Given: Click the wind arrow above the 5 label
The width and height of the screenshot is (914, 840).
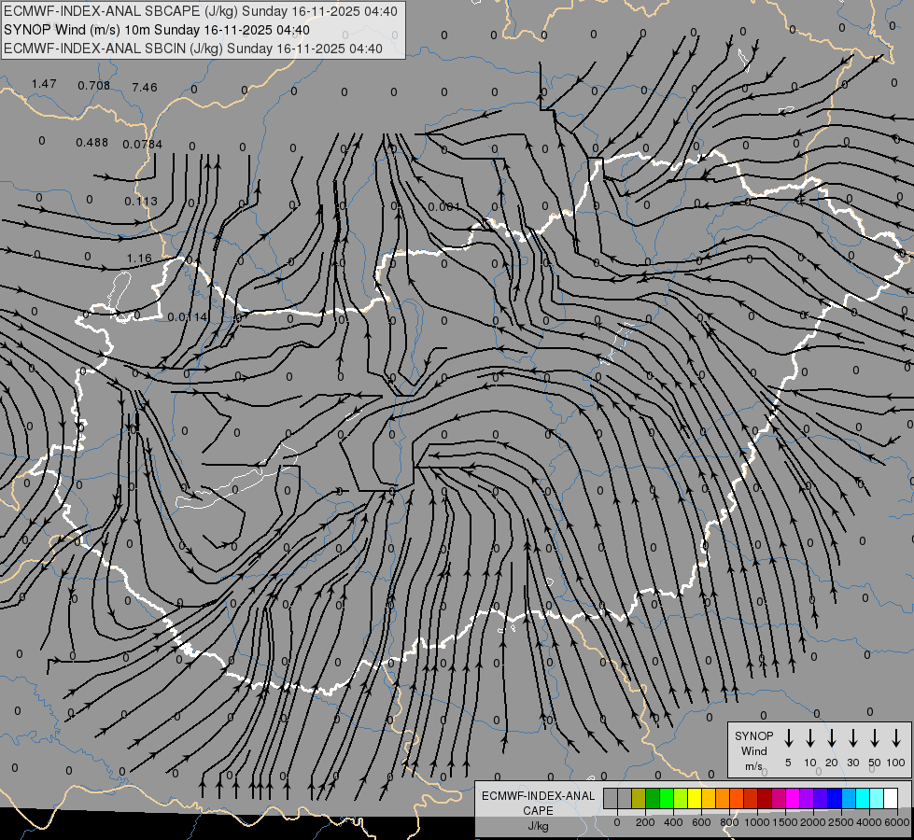Looking at the screenshot, I should tap(789, 738).
